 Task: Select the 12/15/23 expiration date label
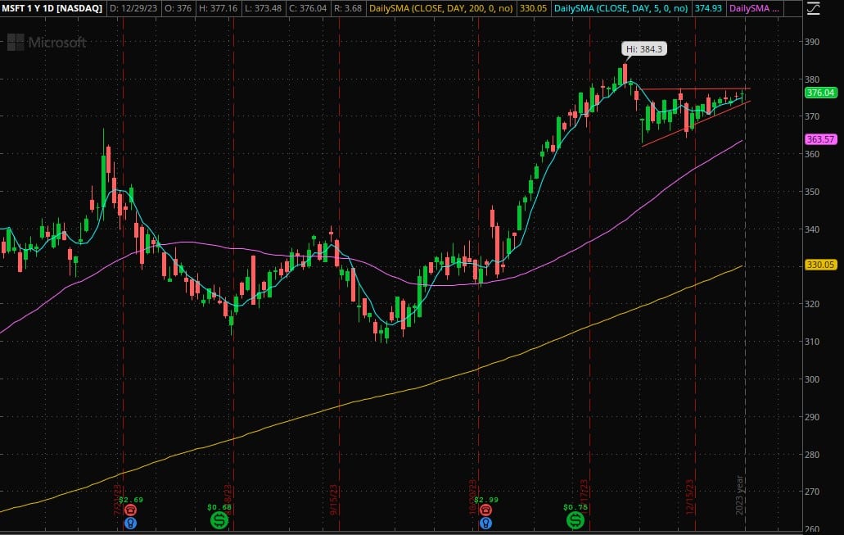(x=689, y=497)
